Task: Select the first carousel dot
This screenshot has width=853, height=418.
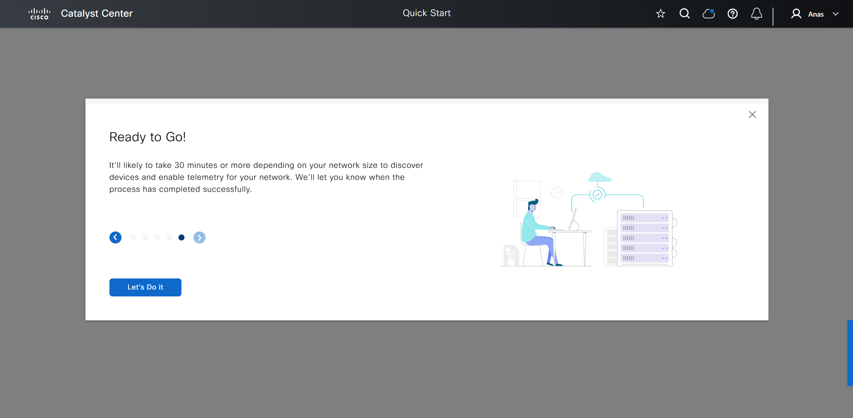Action: click(133, 237)
